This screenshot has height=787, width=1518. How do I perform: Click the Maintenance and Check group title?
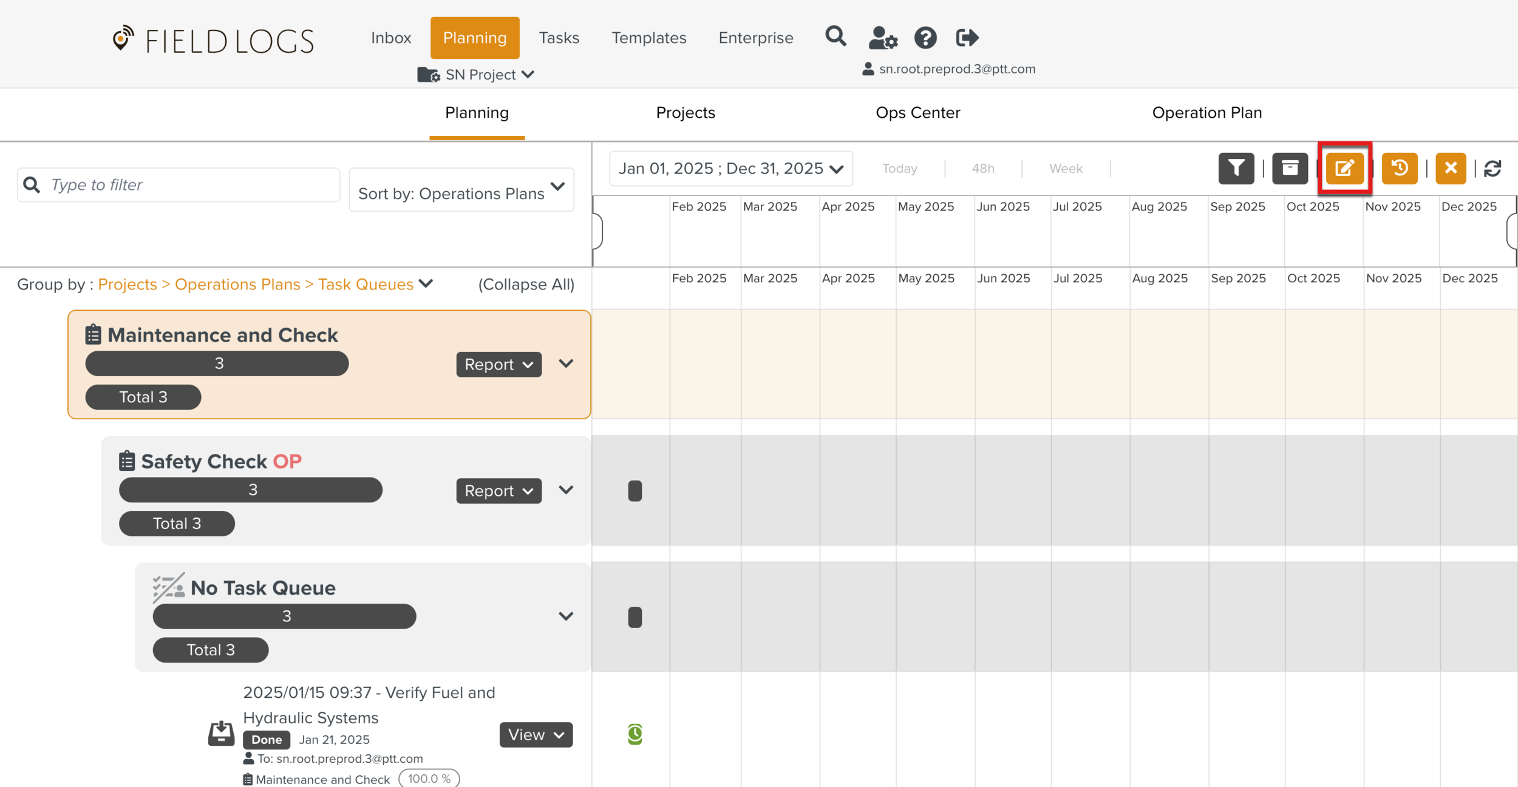pyautogui.click(x=222, y=335)
